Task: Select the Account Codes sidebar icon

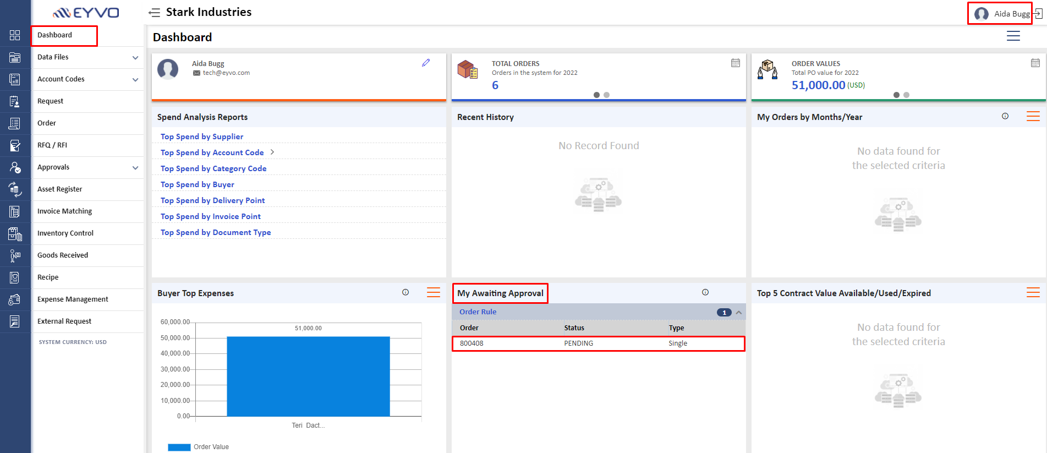Action: point(15,79)
